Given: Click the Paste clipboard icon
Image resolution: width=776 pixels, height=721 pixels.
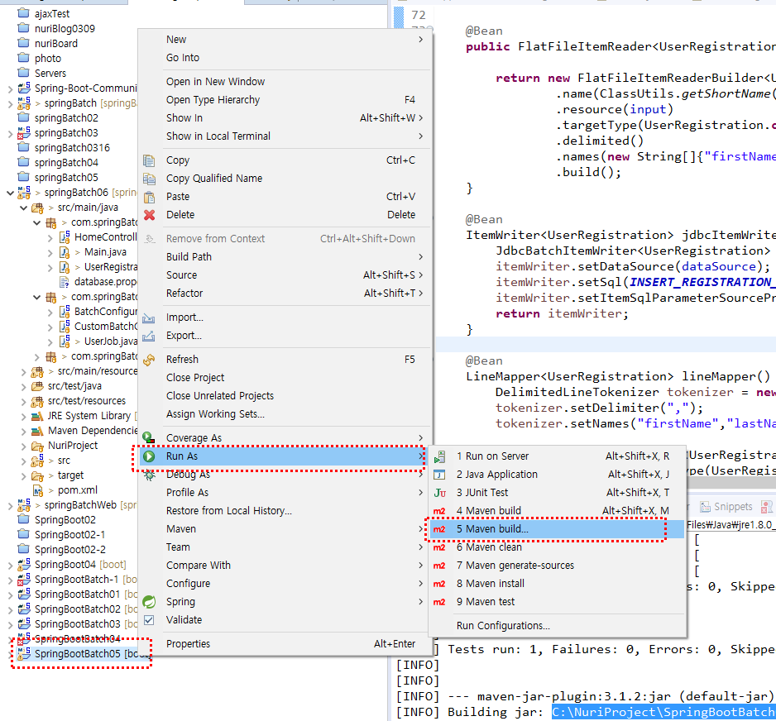Looking at the screenshot, I should point(149,197).
